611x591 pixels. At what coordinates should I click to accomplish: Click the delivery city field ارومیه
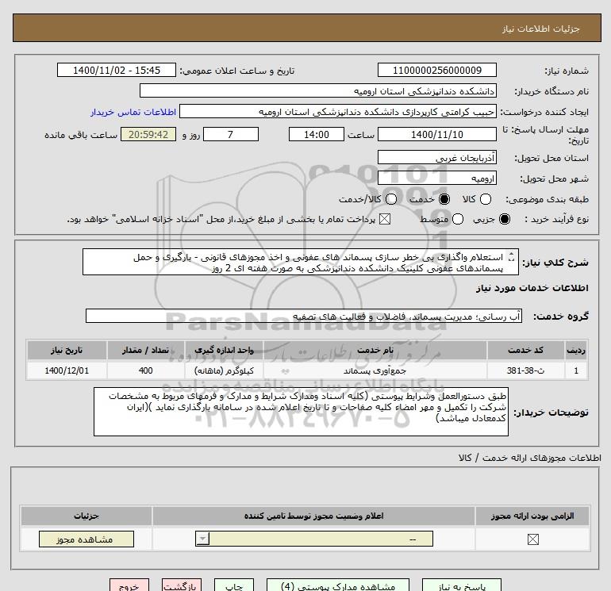[x=436, y=178]
